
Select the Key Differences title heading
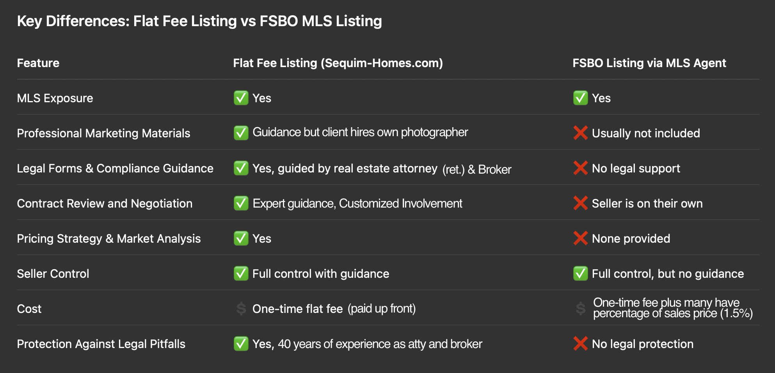pyautogui.click(x=199, y=21)
